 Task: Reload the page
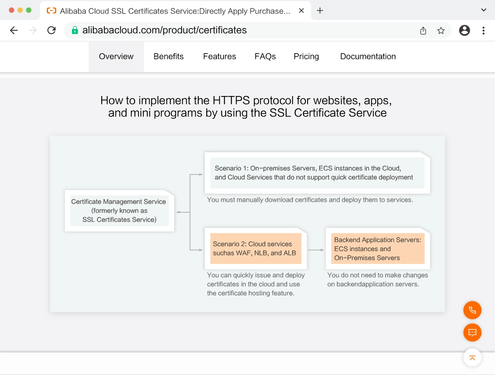click(51, 30)
